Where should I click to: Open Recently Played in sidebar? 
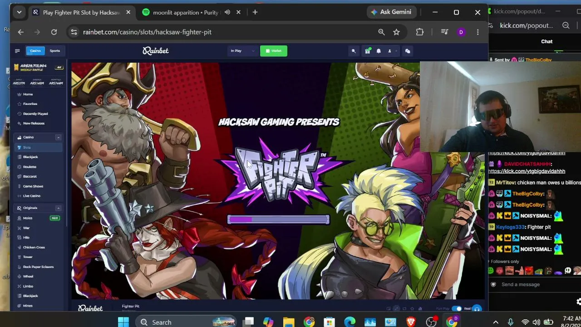tap(35, 114)
